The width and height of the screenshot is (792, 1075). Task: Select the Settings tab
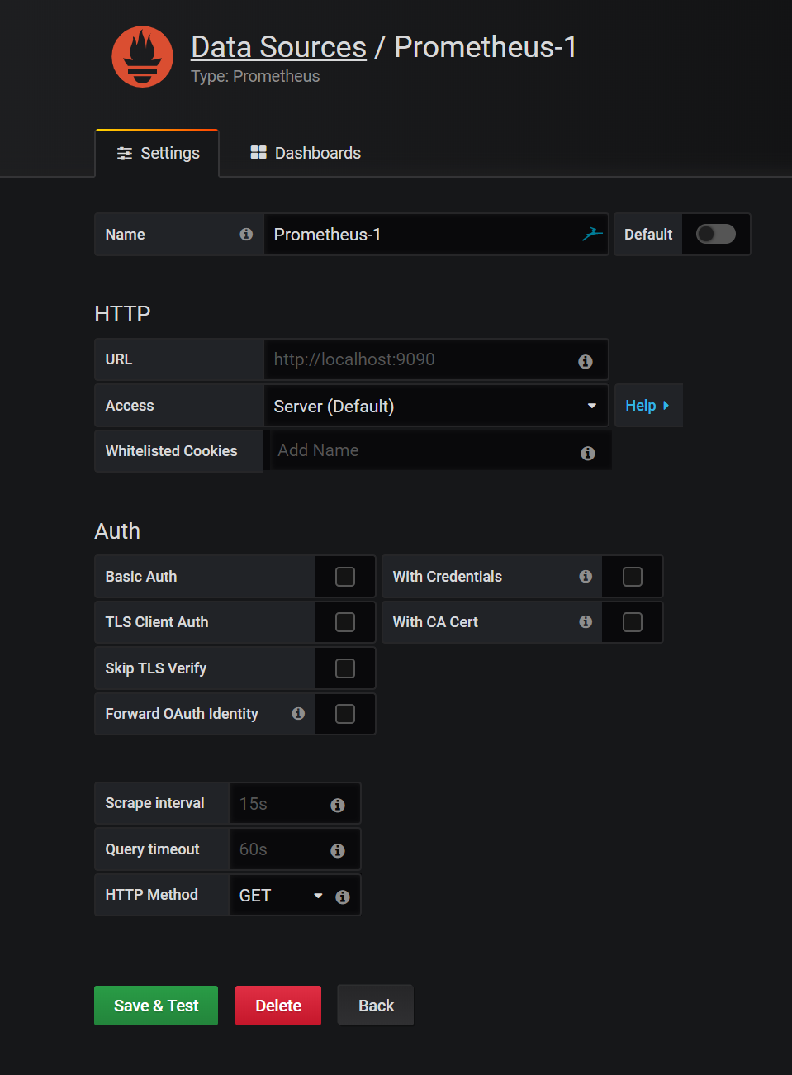coord(158,153)
